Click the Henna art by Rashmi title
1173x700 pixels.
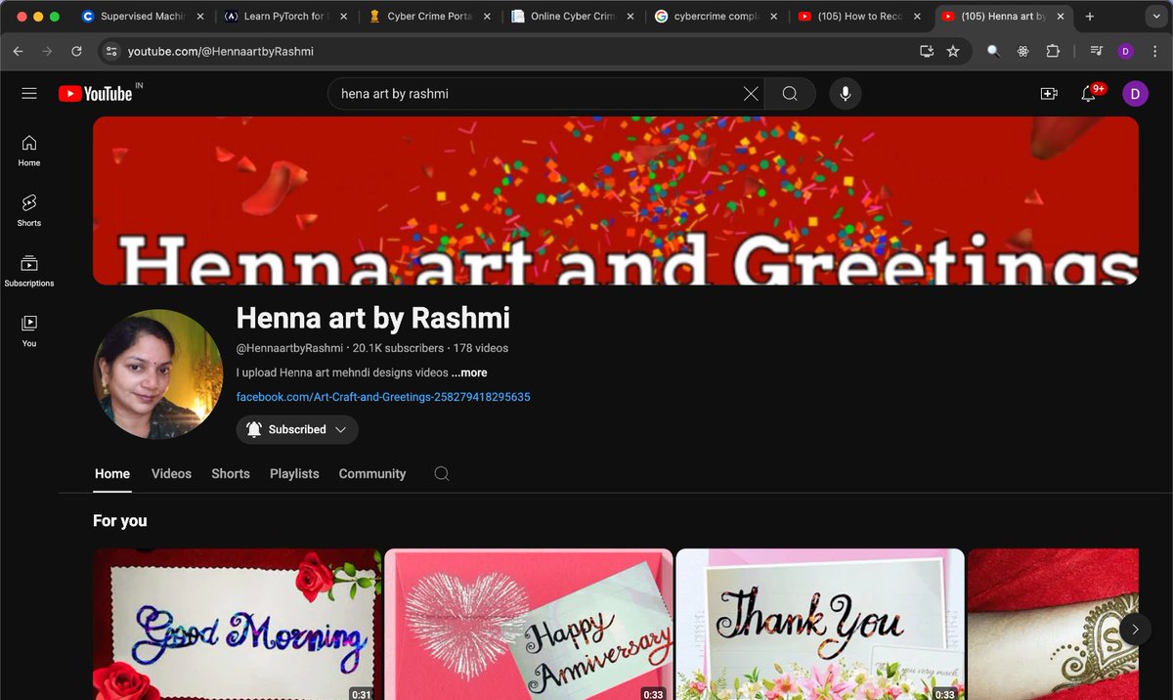[x=373, y=318]
